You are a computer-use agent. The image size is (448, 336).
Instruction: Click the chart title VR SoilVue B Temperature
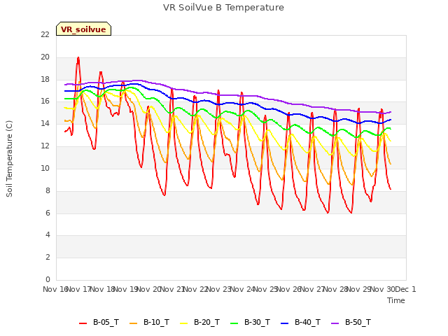[x=223, y=8]
